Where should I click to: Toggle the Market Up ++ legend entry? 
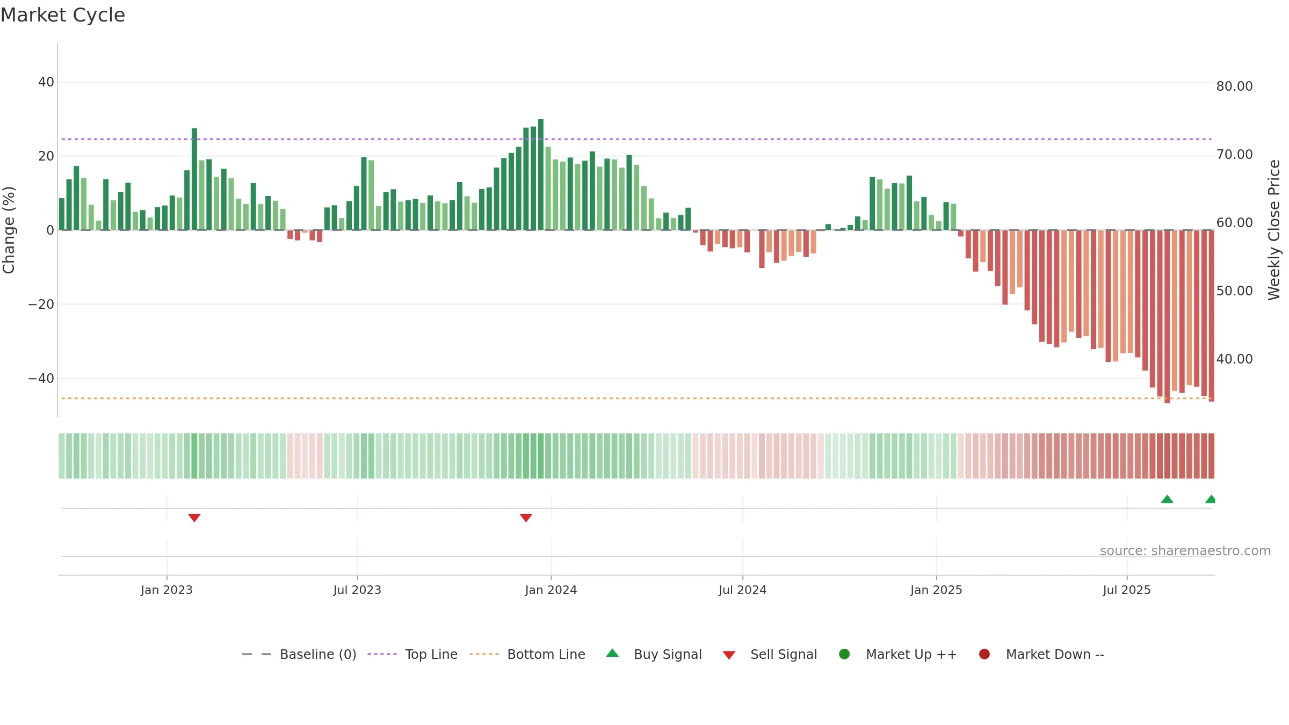pos(897,654)
